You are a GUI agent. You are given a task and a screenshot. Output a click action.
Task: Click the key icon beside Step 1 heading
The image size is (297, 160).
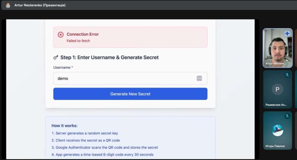point(56,57)
